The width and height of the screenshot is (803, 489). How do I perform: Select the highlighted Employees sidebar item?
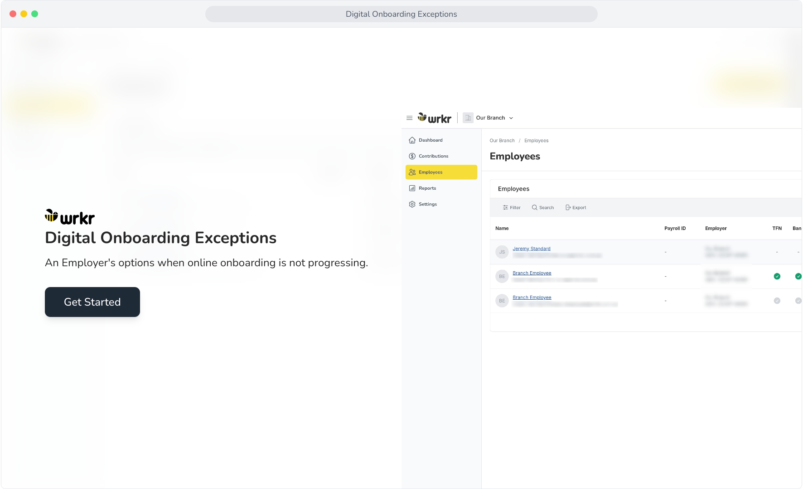(441, 172)
